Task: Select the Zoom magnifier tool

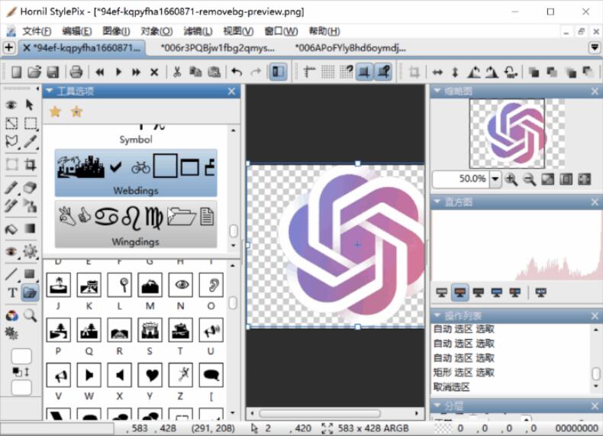Action: click(x=30, y=315)
